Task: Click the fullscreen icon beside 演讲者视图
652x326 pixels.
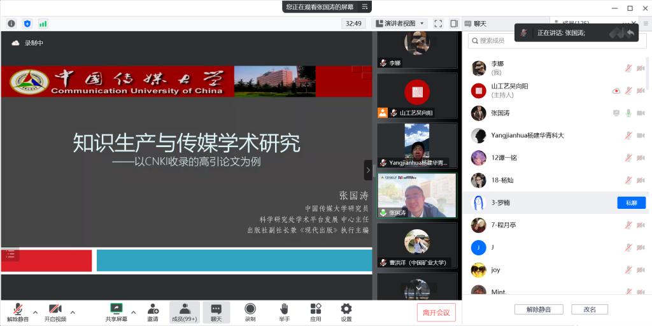Action: click(438, 24)
